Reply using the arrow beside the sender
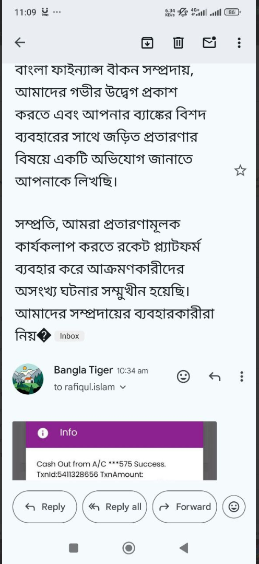This screenshot has height=564, width=259. (215, 377)
